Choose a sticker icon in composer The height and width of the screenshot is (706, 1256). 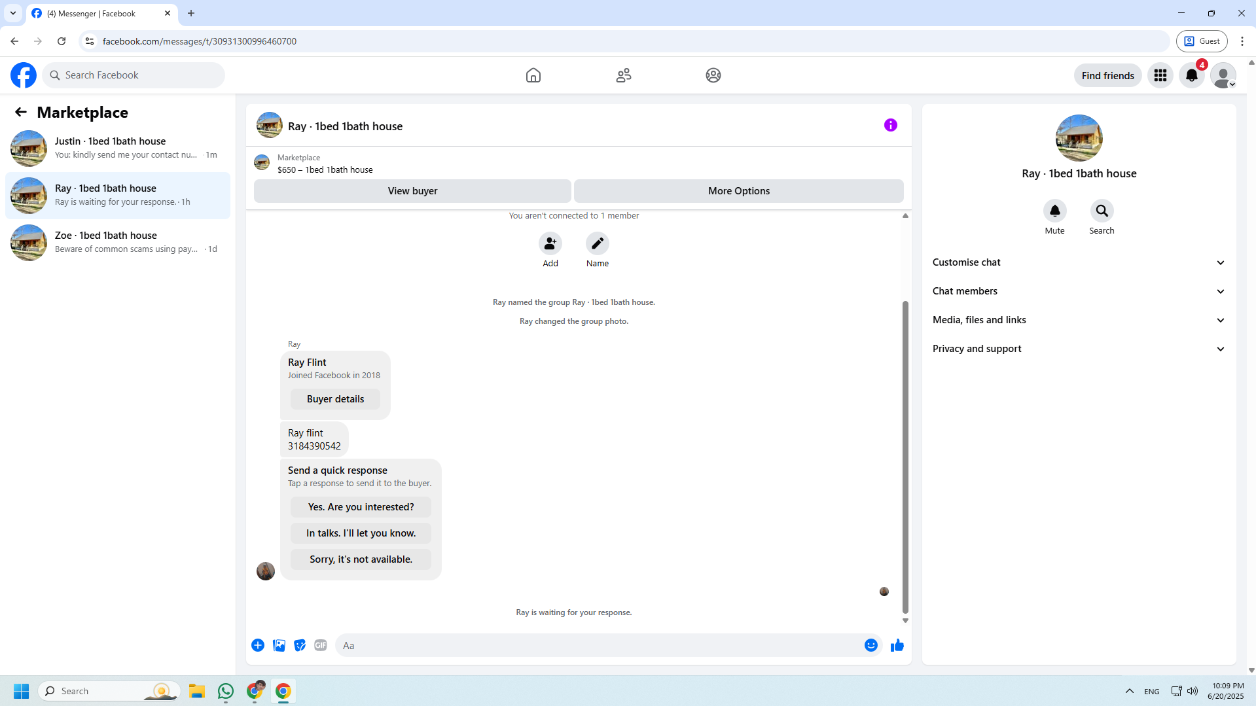pyautogui.click(x=300, y=645)
